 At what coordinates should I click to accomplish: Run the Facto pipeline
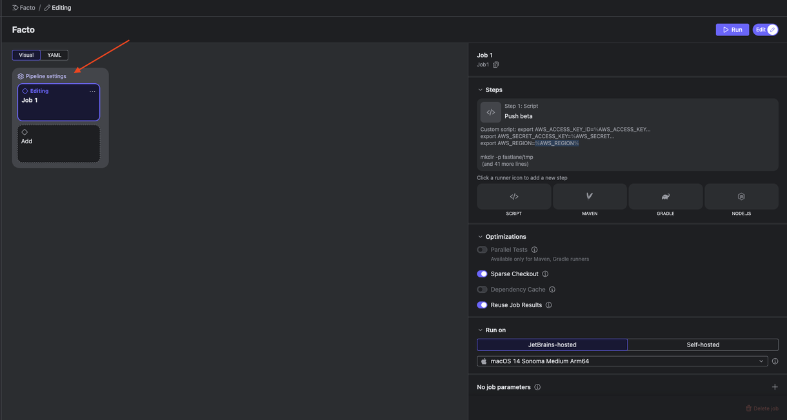point(732,30)
